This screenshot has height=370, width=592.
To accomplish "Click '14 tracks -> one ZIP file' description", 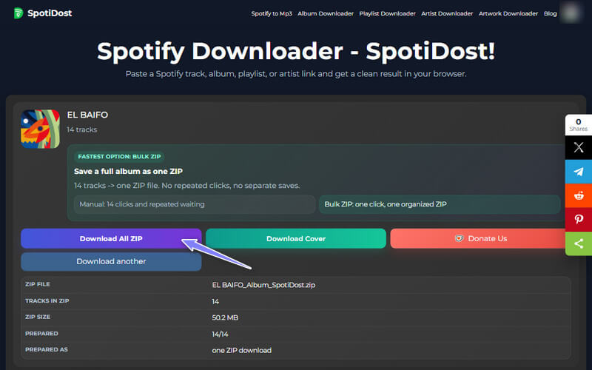I will pyautogui.click(x=187, y=186).
